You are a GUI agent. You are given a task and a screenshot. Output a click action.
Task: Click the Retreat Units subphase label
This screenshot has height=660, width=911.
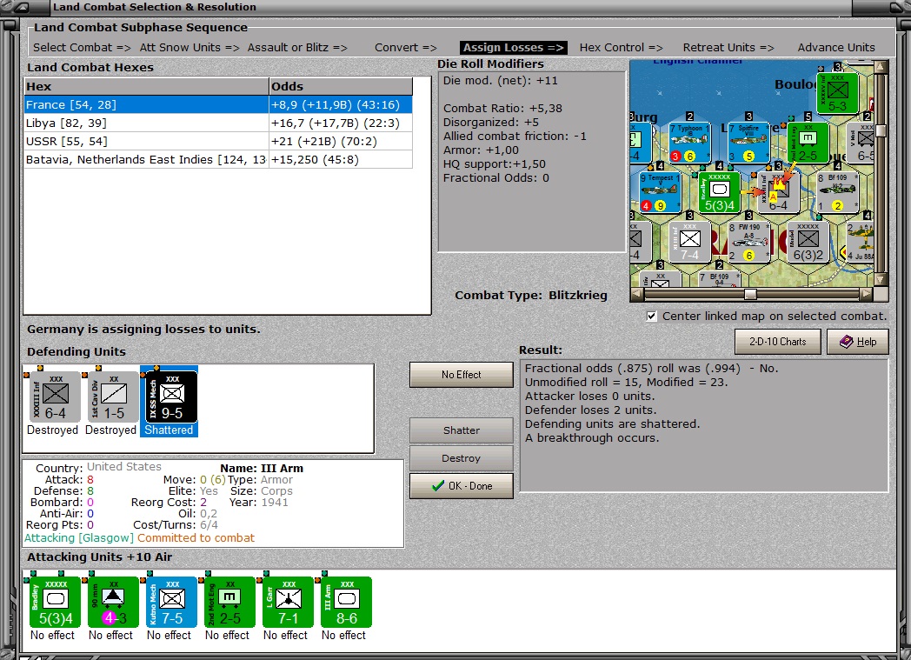click(x=728, y=48)
